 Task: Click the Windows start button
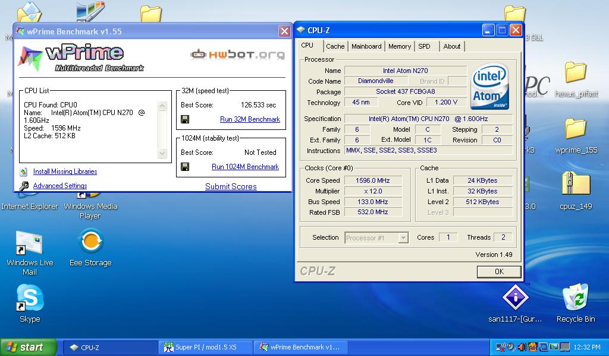29,348
